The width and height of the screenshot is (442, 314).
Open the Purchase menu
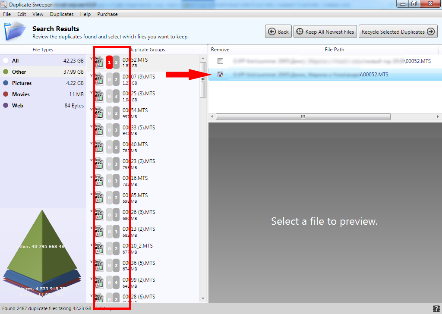pyautogui.click(x=107, y=14)
